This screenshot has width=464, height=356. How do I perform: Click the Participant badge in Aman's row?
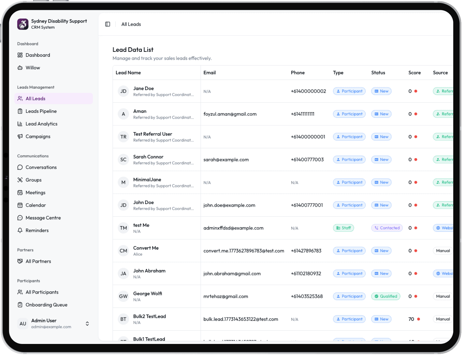[349, 114]
